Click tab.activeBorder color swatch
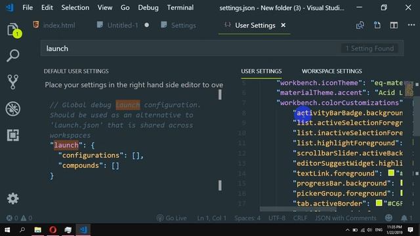420x236 pixels. pyautogui.click(x=379, y=203)
